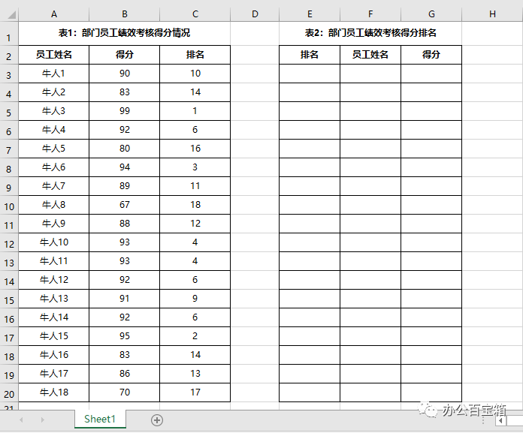Viewport: 523px width, 433px height.
Task: Select rank cell '17' for 牛人18
Action: point(195,392)
